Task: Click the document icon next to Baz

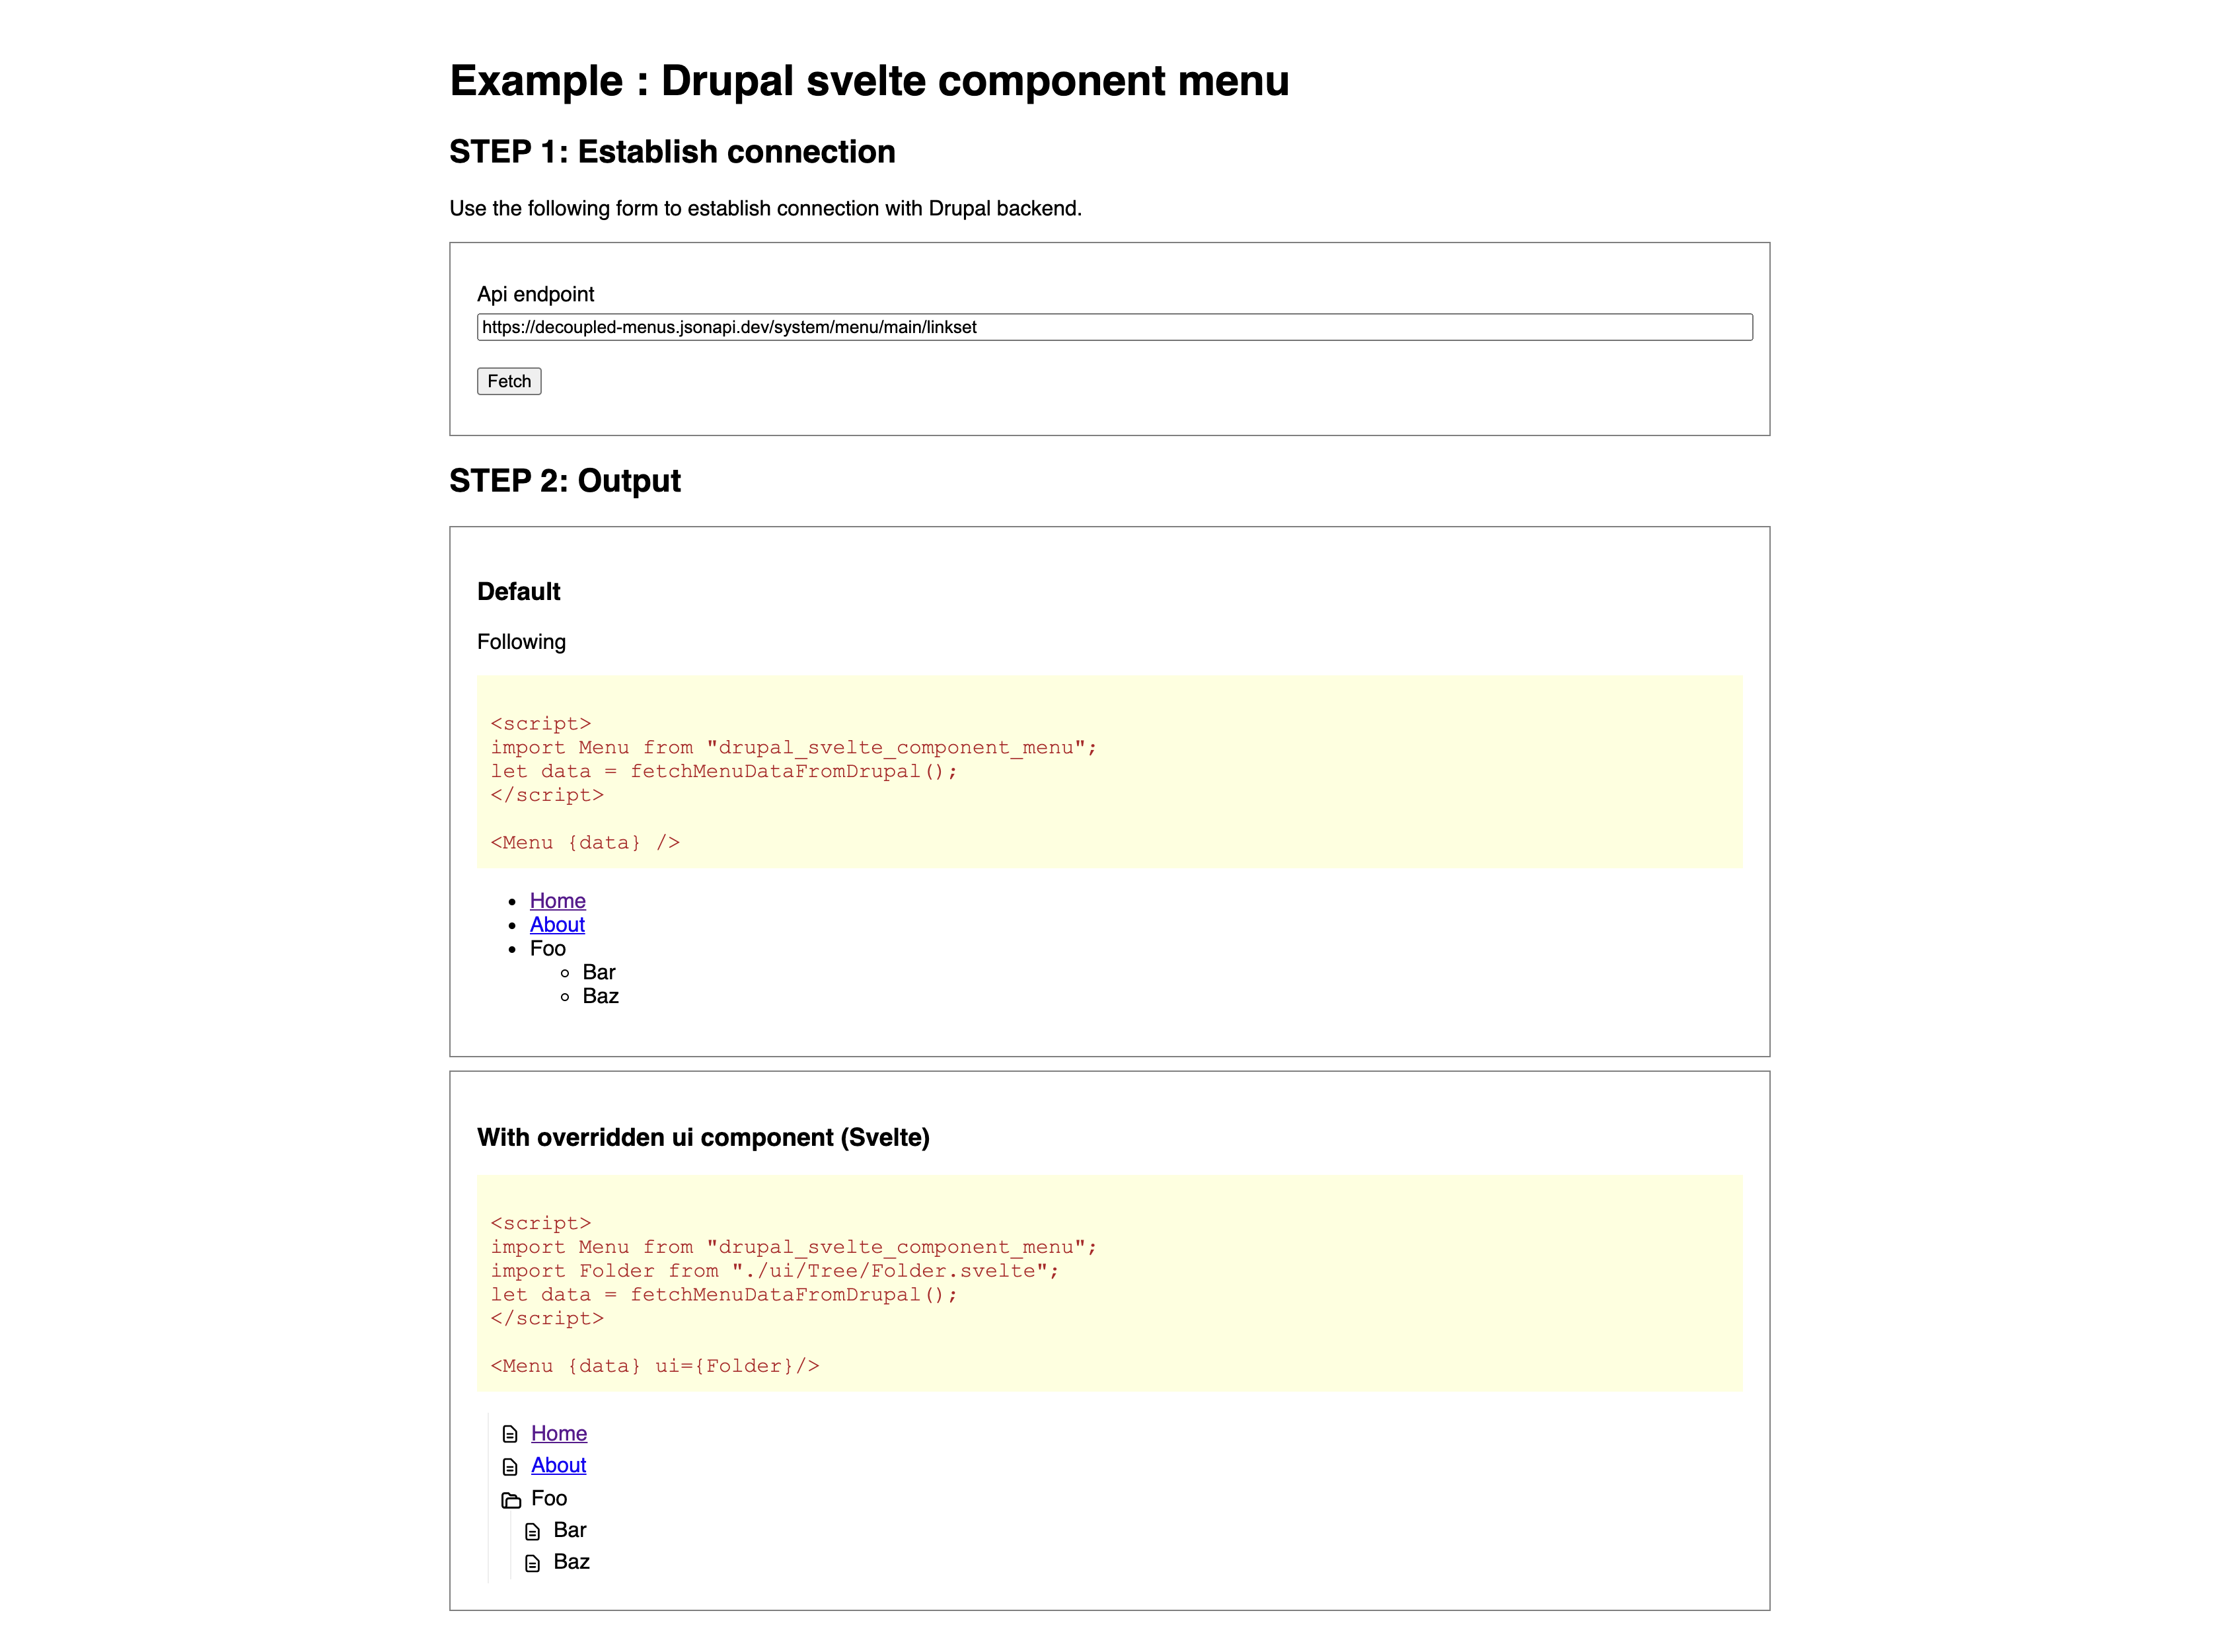Action: [x=532, y=1561]
